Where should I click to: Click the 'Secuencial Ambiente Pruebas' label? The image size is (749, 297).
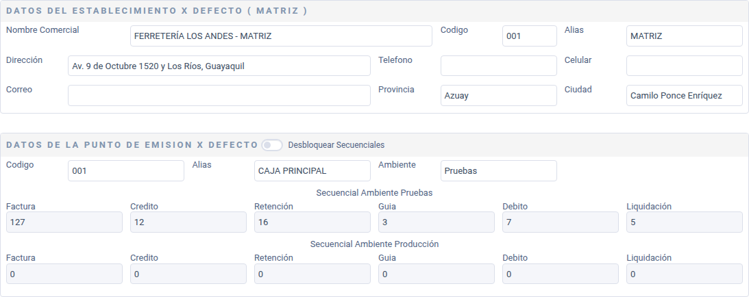pos(374,192)
